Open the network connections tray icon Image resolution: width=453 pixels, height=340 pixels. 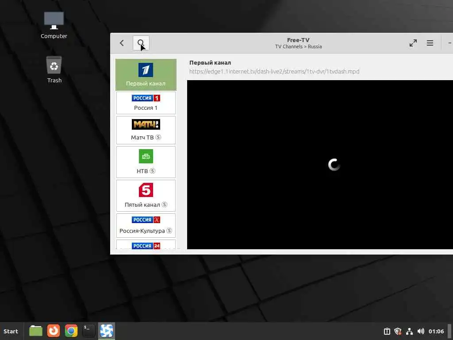point(409,331)
